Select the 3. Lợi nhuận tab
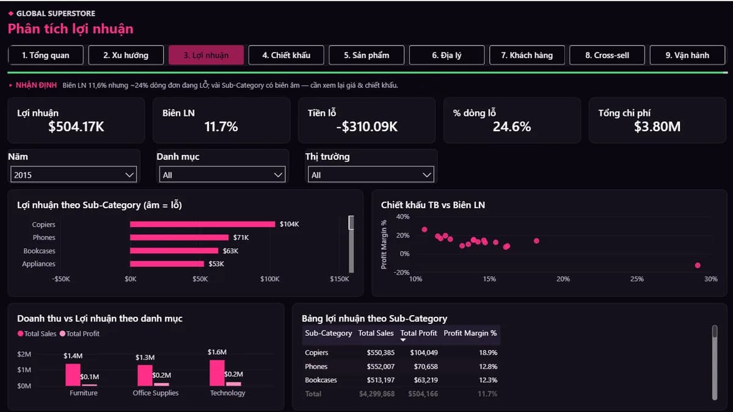The width and height of the screenshot is (733, 412). [206, 55]
